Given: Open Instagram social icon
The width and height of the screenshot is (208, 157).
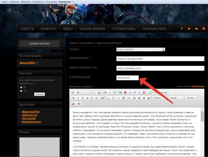Looking at the screenshot, I should 203,28.
